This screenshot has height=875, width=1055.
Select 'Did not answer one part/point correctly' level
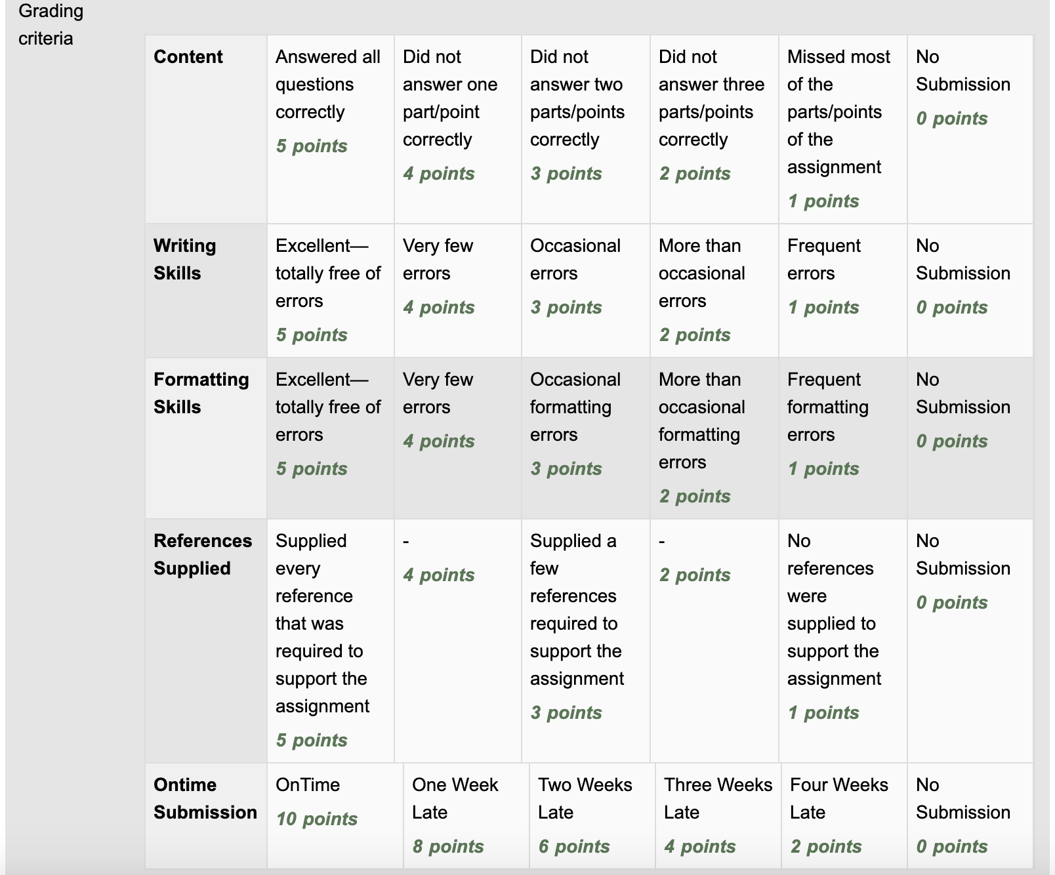tap(458, 129)
